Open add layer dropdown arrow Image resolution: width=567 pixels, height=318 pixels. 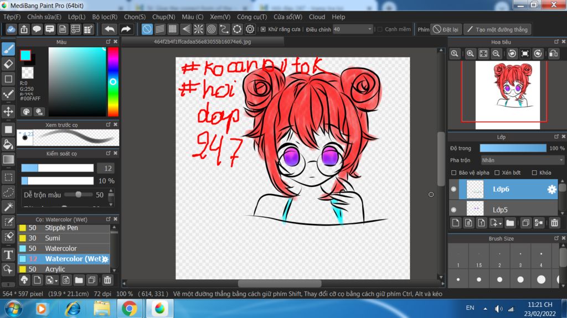(x=500, y=223)
